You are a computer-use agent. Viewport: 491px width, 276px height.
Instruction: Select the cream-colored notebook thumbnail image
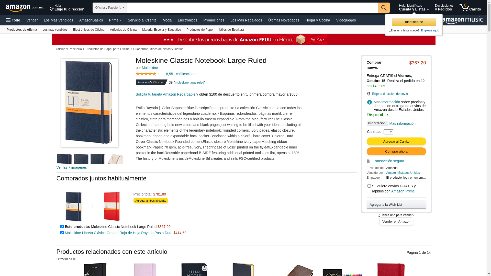115,159
